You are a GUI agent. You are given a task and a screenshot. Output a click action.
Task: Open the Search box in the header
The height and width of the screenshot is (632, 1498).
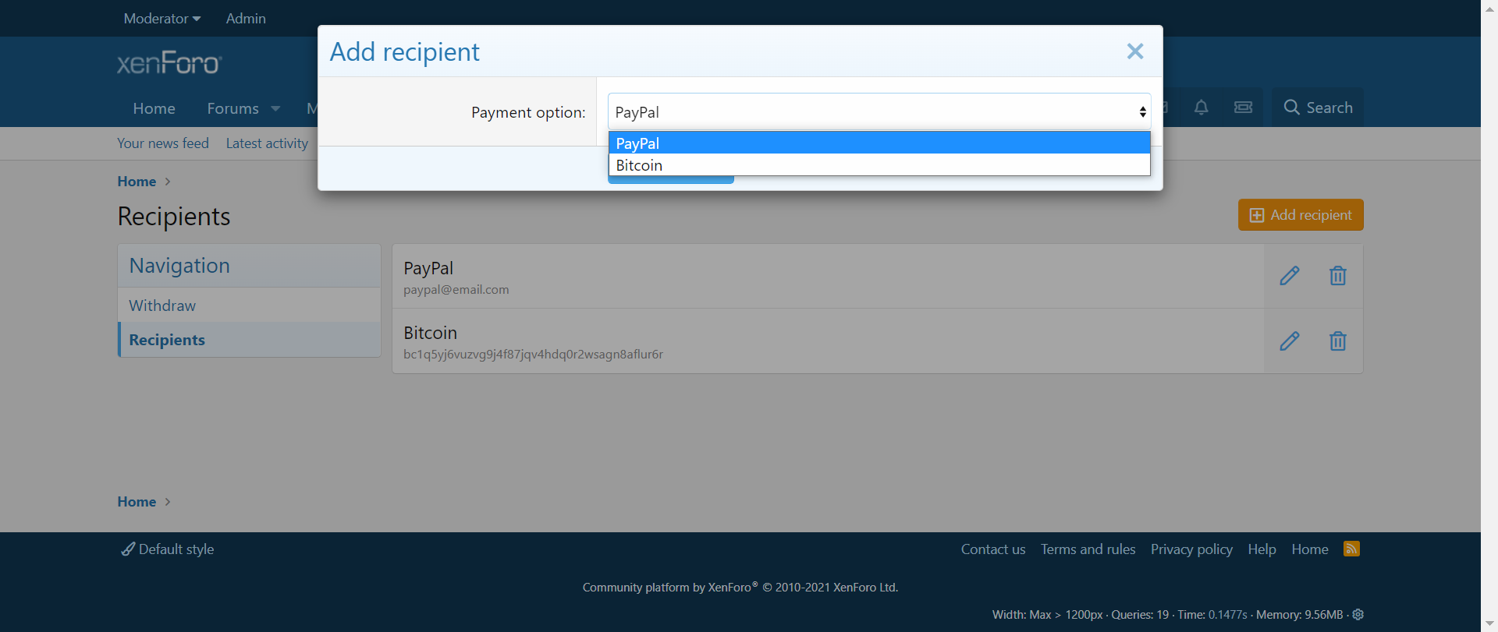(x=1319, y=108)
